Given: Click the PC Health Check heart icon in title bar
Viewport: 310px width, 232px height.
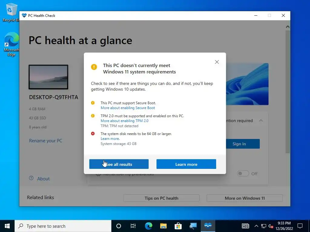Looking at the screenshot, I should 24,16.
